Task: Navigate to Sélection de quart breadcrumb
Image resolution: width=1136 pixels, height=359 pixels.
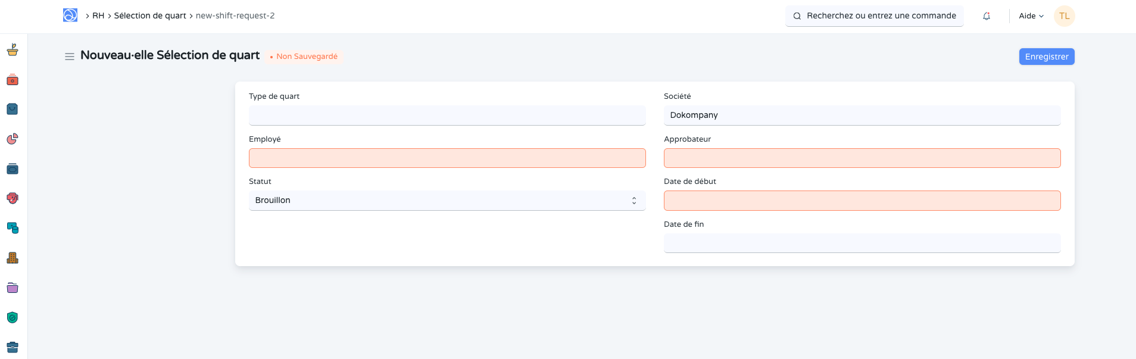Action: tap(150, 16)
